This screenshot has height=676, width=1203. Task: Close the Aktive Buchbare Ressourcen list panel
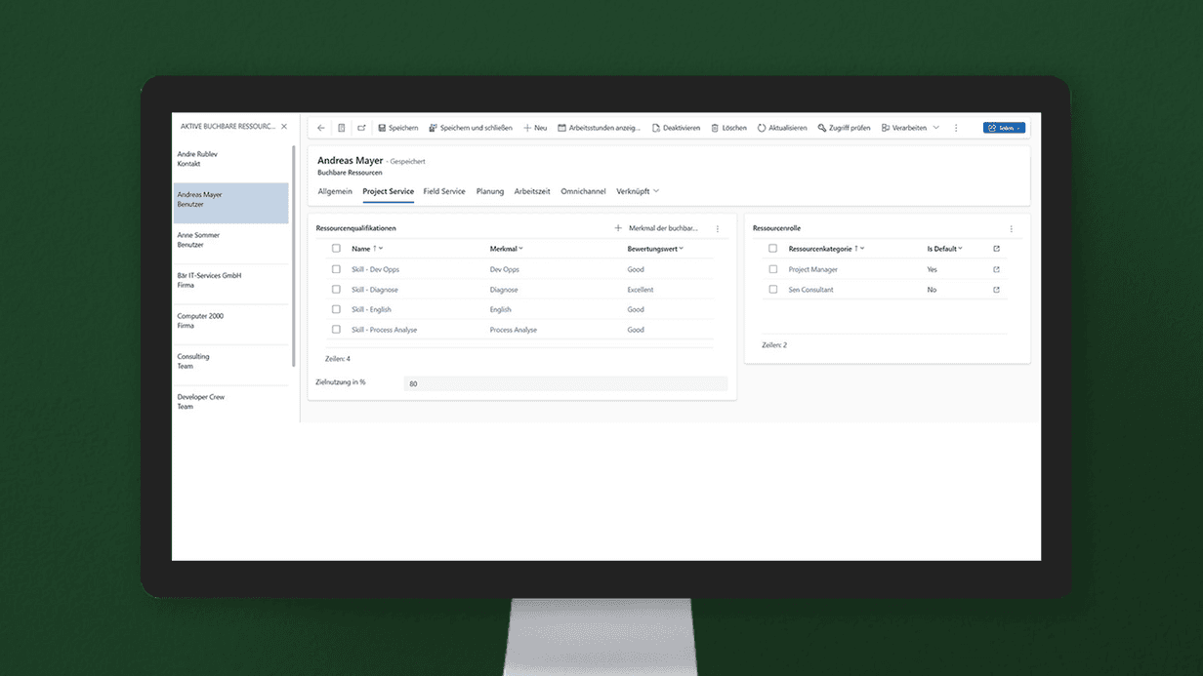[284, 127]
